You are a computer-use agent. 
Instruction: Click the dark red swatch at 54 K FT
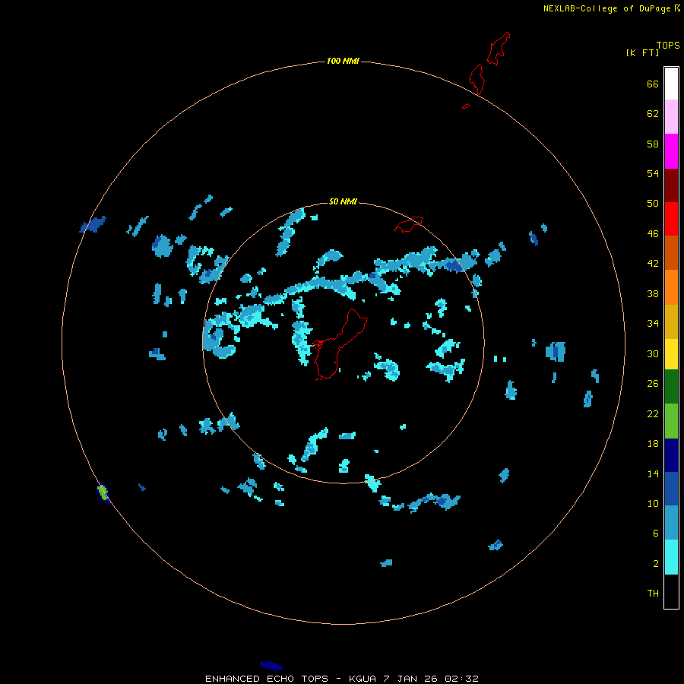[x=671, y=185]
